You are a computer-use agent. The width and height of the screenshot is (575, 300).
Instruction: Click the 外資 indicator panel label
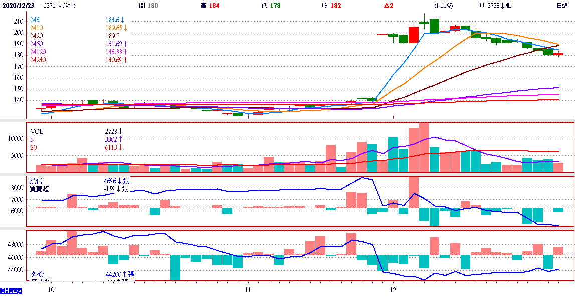(x=38, y=274)
